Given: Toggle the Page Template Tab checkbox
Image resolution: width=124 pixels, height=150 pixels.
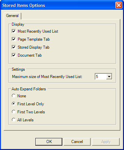Looking at the screenshot, I should [x=14, y=39].
